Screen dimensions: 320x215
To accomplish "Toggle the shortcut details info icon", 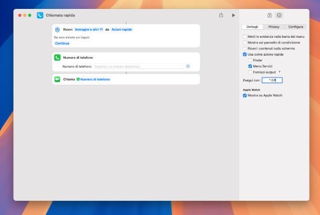I will 279,15.
